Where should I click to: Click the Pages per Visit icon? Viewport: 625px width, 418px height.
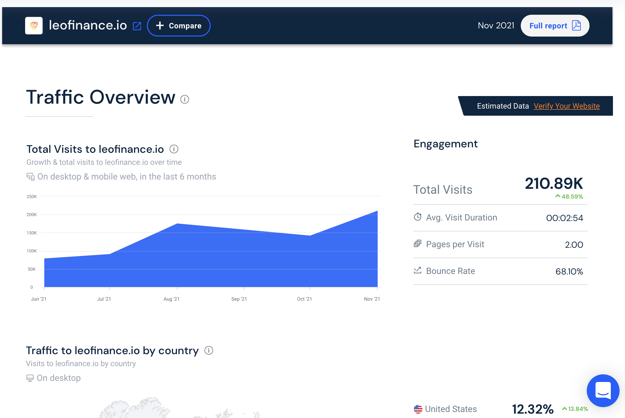(x=418, y=243)
